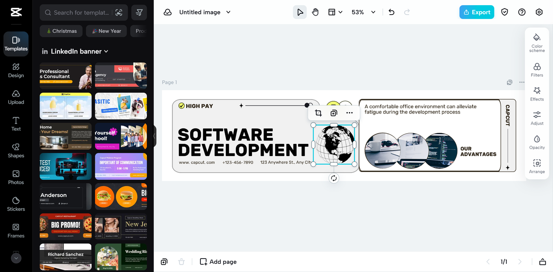Click the image search icon in search bar
This screenshot has width=553, height=272.
(119, 13)
